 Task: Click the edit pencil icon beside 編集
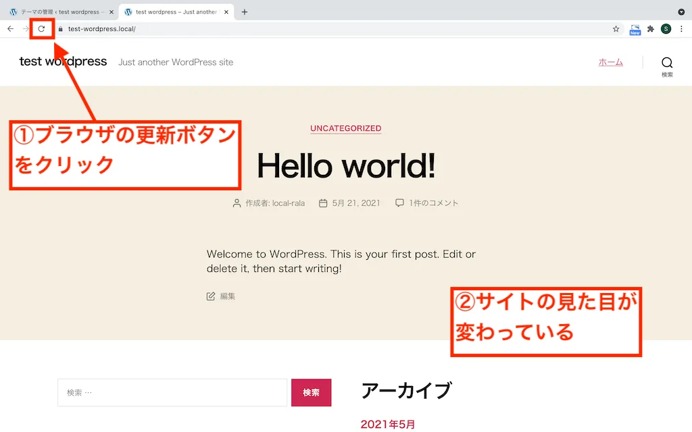coord(211,296)
